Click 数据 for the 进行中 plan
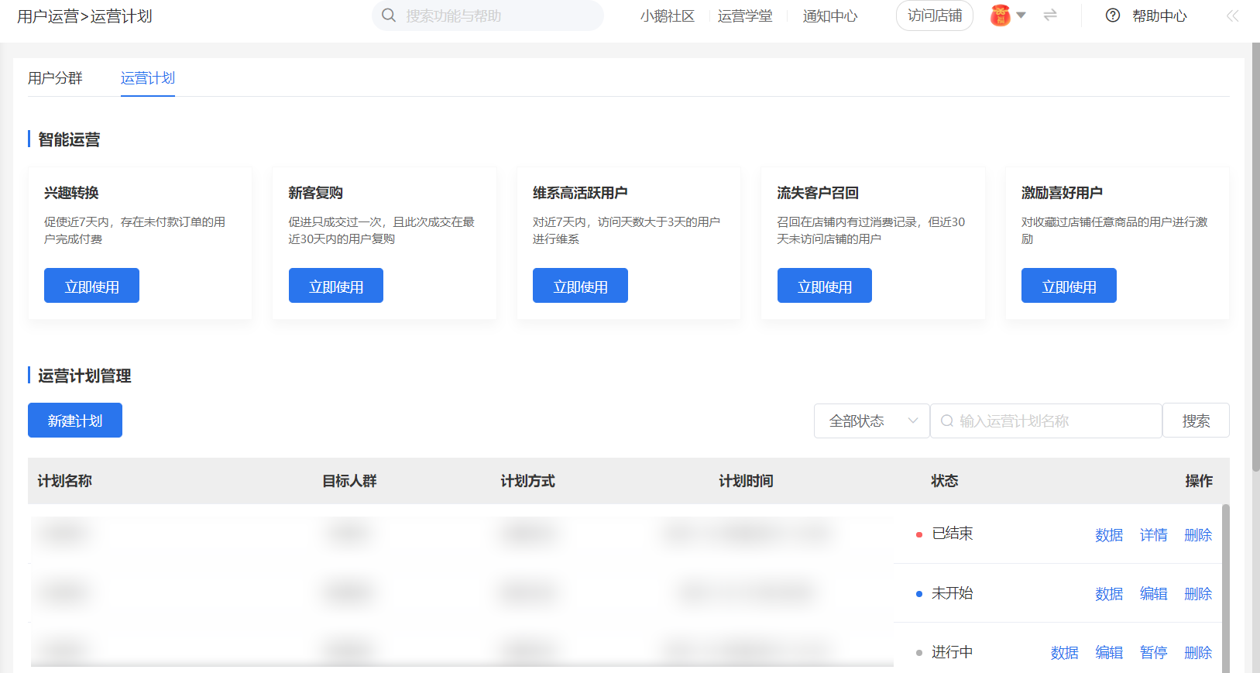The height and width of the screenshot is (673, 1260). (1065, 653)
